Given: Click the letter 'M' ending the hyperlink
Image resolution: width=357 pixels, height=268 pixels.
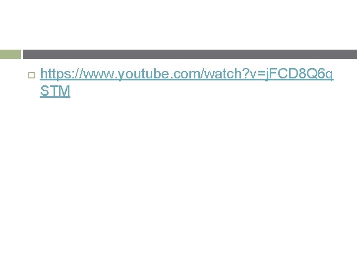Looking at the screenshot, I should tap(64, 91).
